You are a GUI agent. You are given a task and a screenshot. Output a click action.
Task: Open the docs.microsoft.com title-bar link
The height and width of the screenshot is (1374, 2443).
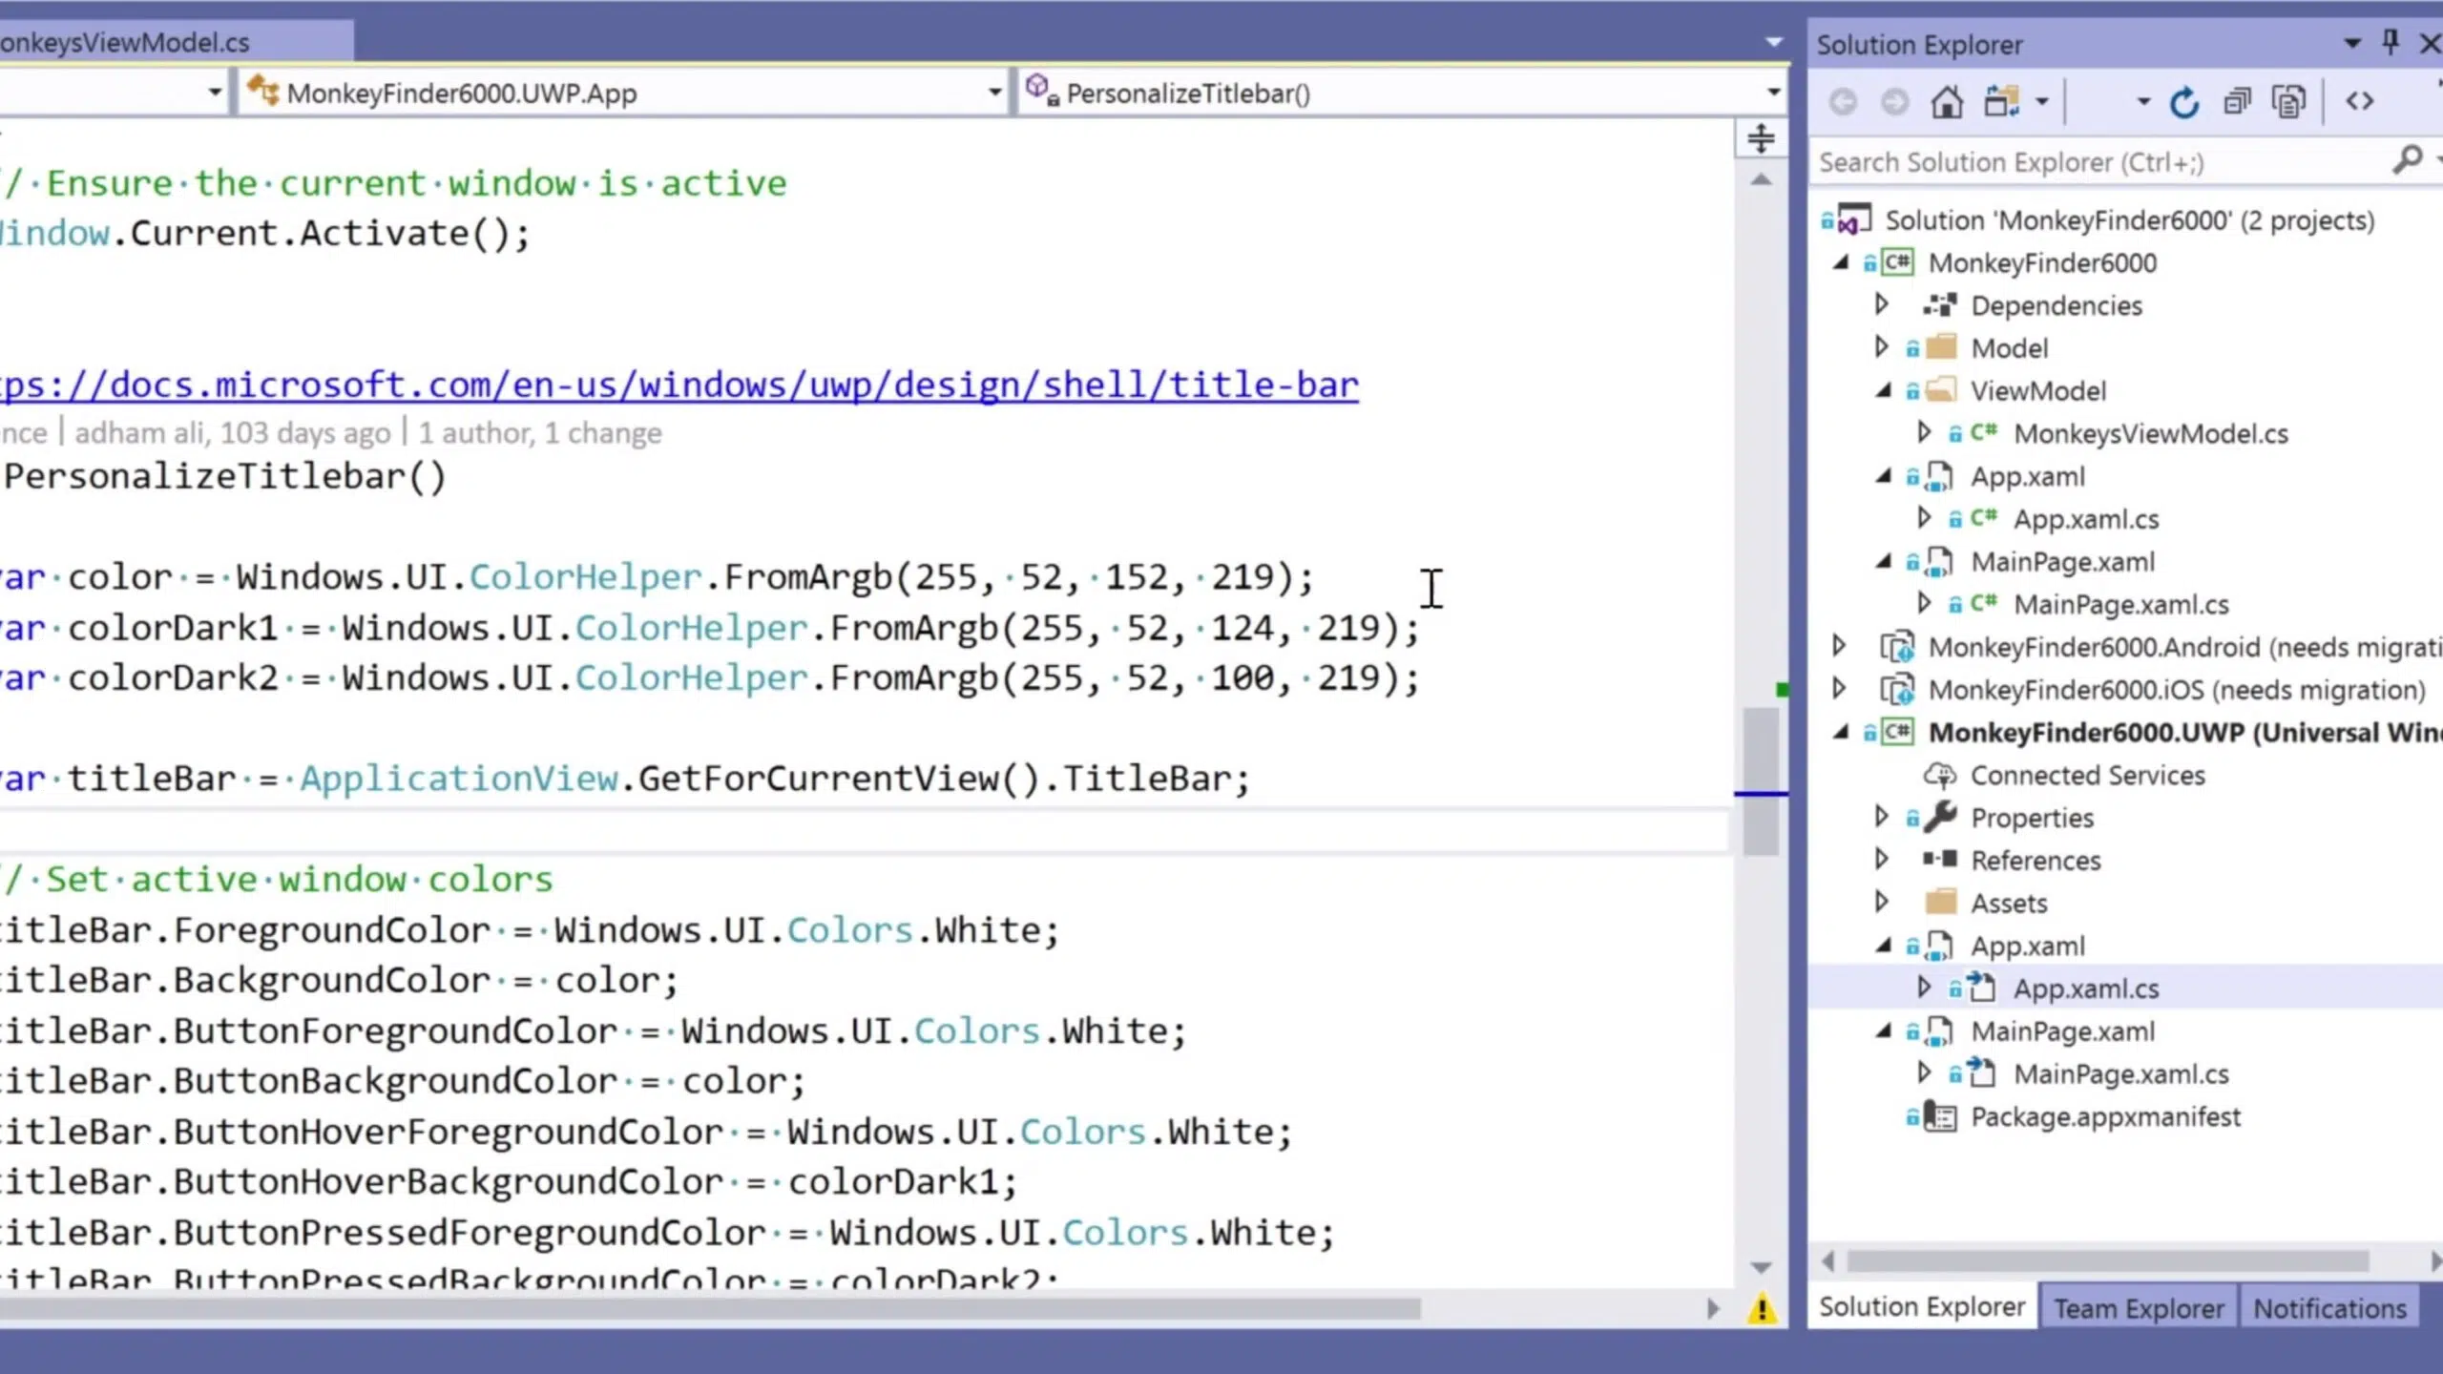(x=679, y=385)
